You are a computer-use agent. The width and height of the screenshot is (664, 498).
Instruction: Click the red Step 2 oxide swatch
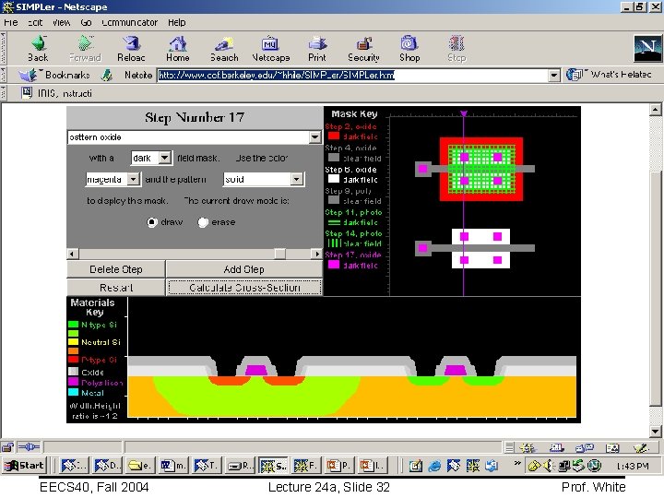(x=334, y=136)
